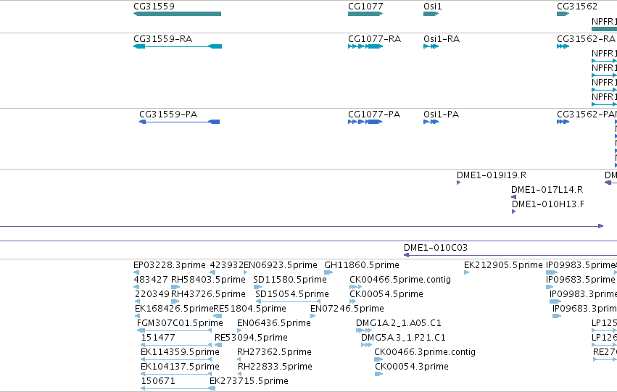This screenshot has height=392, width=617.
Task: Click the CG1077-RA transcript
Action: (x=365, y=46)
